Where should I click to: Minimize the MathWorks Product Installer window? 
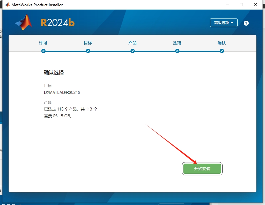pyautogui.click(x=227, y=5)
